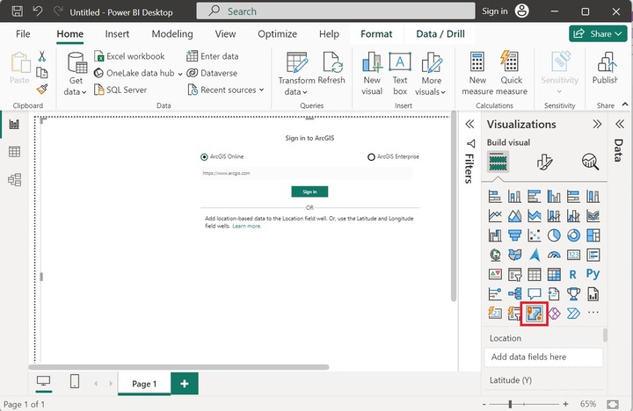Click the green Sign in button
Image resolution: width=633 pixels, height=411 pixels.
[x=309, y=191]
